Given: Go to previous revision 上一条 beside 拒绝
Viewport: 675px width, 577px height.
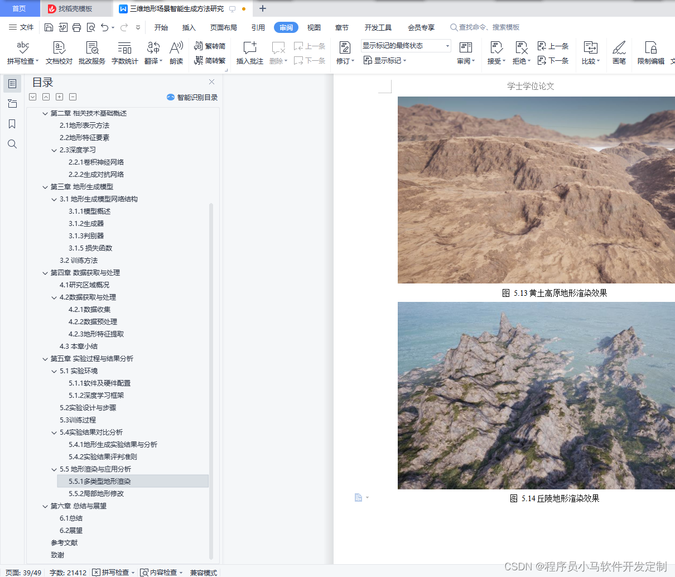Looking at the screenshot, I should tap(553, 46).
